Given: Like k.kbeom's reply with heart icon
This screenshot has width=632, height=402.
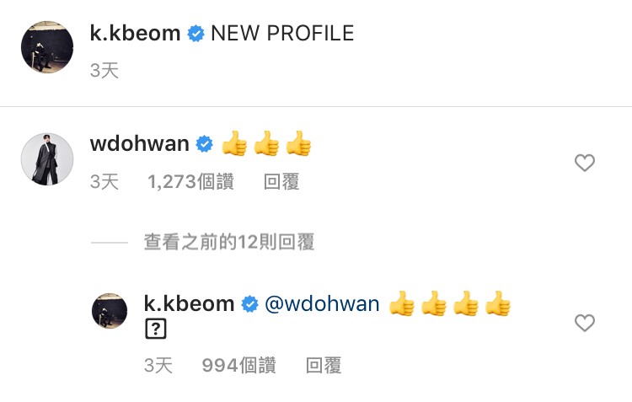Looking at the screenshot, I should pos(585,323).
